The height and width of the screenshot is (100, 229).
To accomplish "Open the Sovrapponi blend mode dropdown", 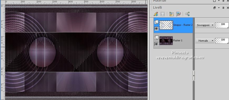I will point(205,25).
